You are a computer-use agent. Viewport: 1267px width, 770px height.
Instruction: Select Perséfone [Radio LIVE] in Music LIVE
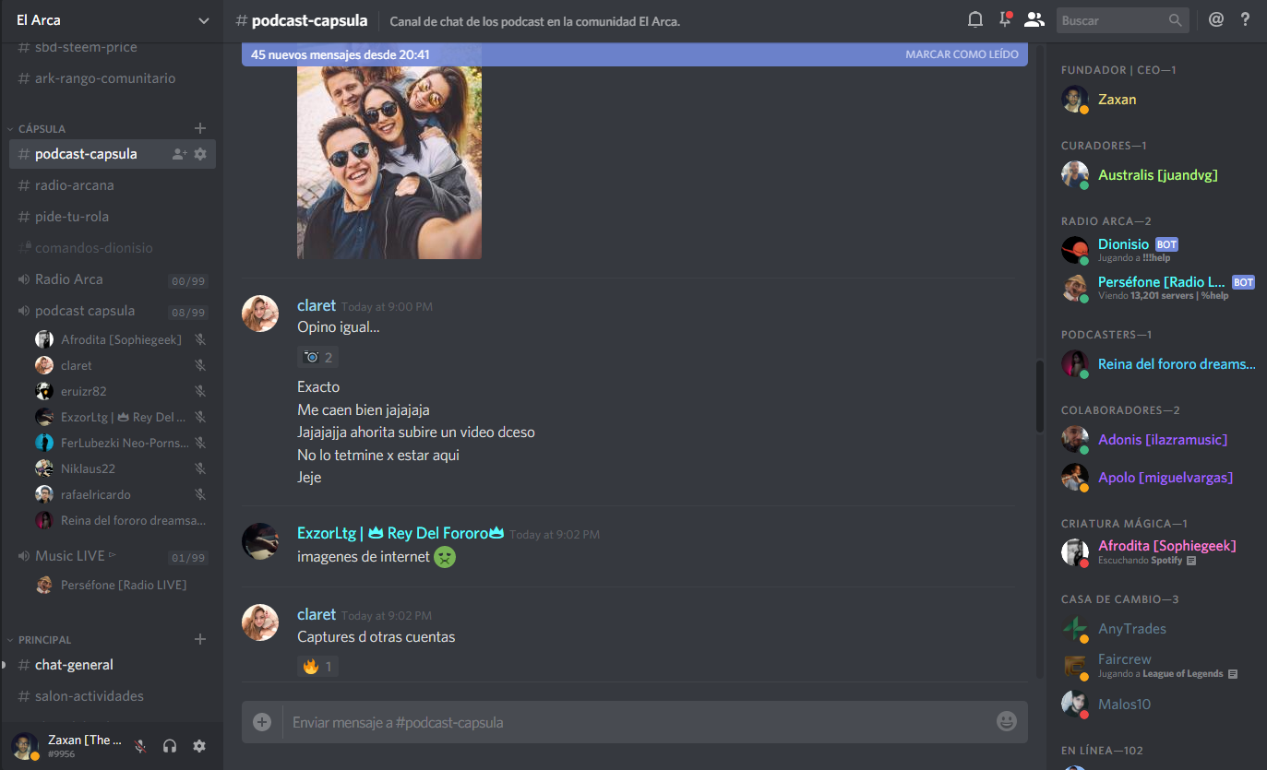pyautogui.click(x=121, y=585)
